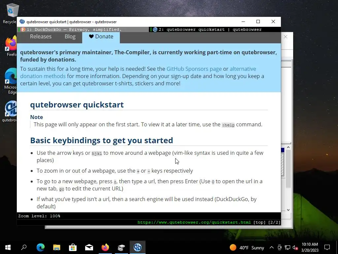Open the Releases page link
This screenshot has width=338, height=254.
[x=41, y=36]
